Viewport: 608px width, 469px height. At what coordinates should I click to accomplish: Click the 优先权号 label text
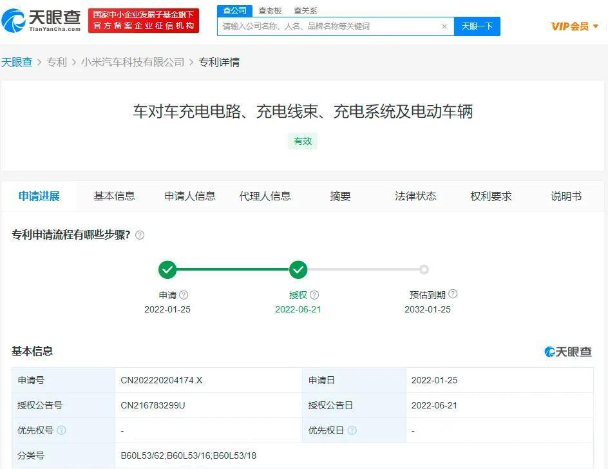pyautogui.click(x=35, y=430)
